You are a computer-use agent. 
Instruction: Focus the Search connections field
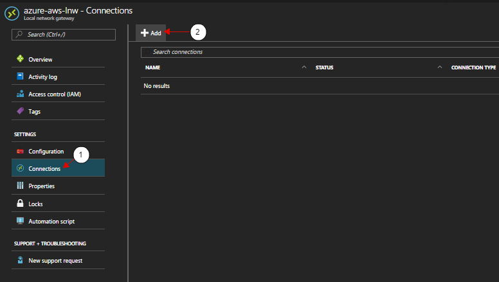pos(320,52)
